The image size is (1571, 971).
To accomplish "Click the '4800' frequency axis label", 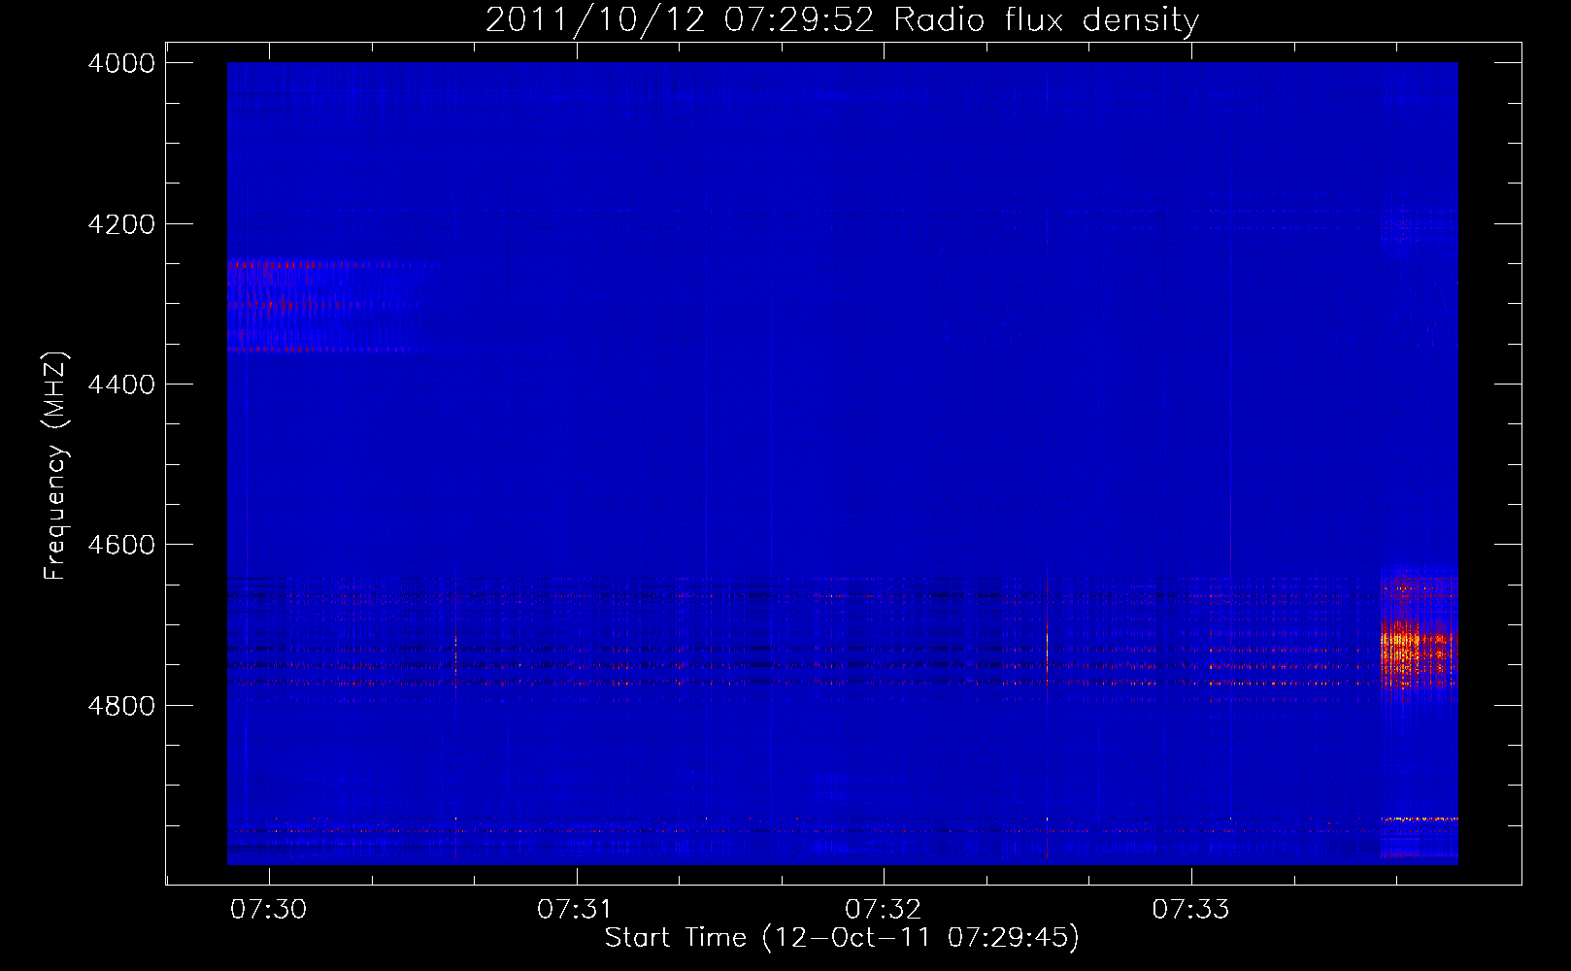I will (121, 705).
